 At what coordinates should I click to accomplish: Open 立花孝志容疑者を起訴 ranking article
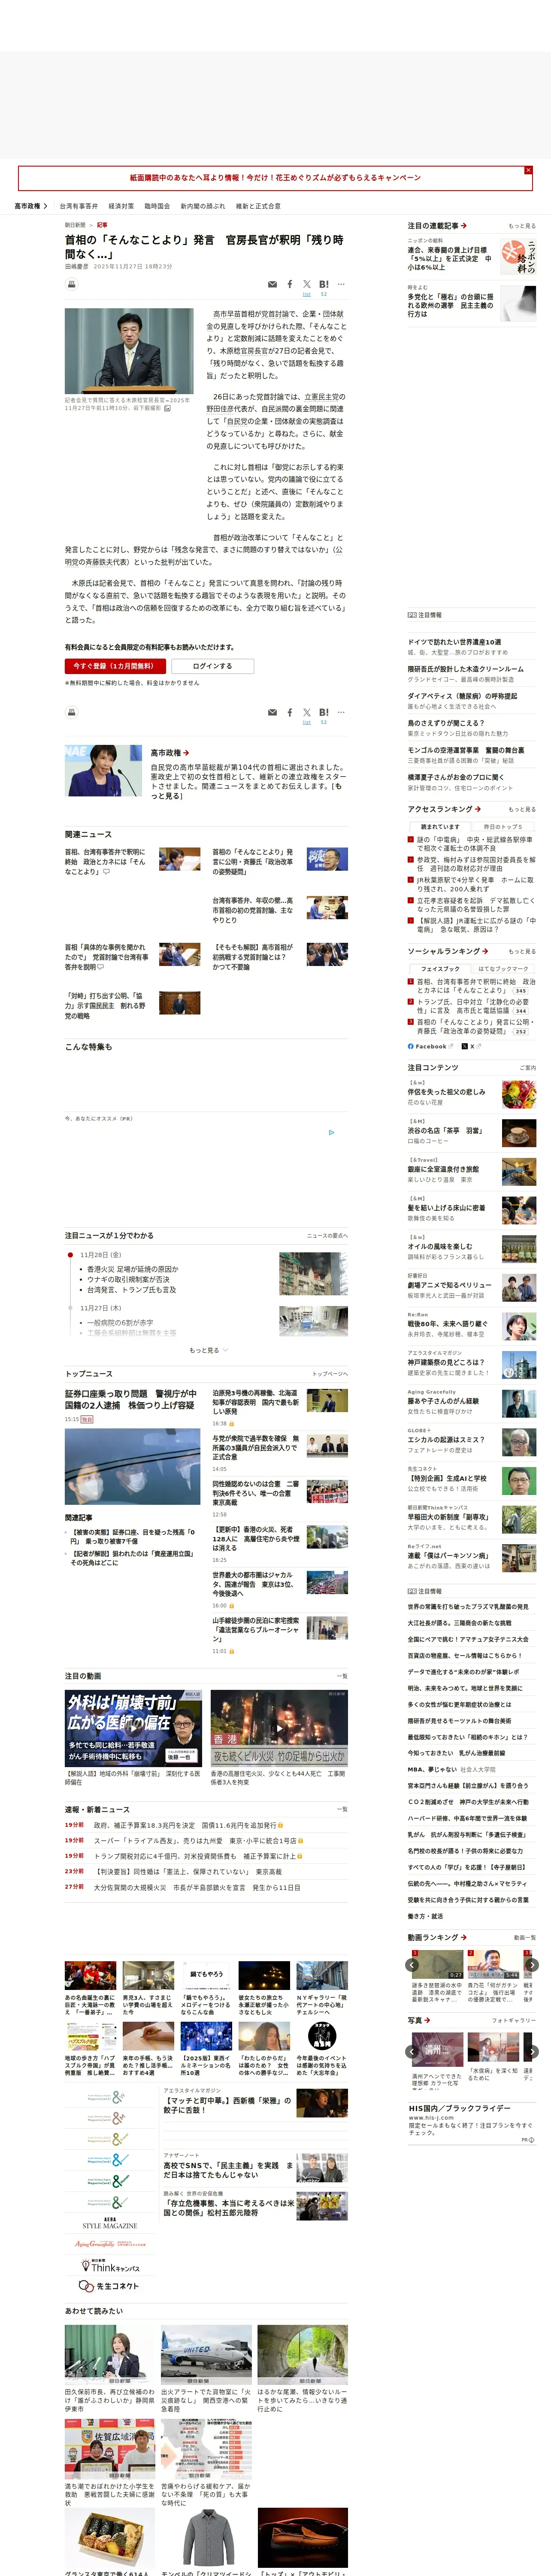pos(475,905)
